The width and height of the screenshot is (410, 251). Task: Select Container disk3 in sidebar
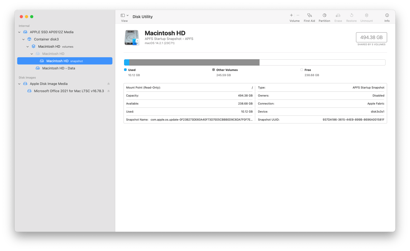point(46,39)
